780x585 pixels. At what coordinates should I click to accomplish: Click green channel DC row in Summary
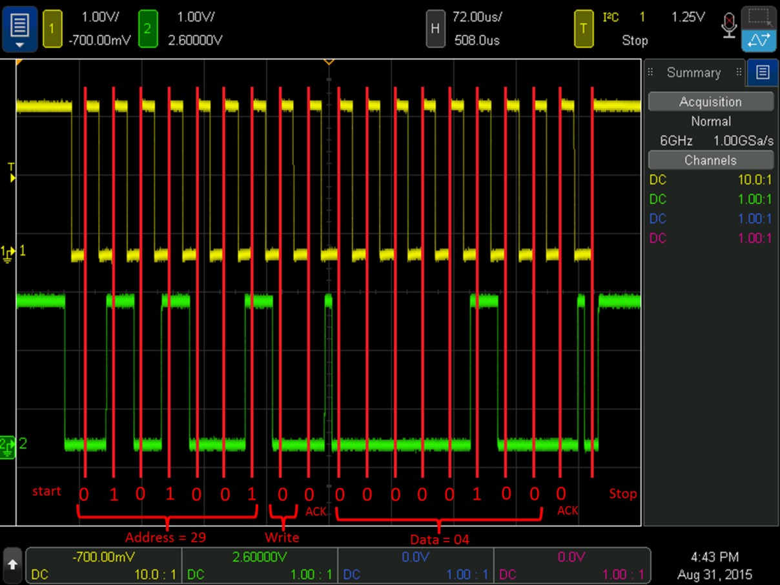tap(710, 200)
